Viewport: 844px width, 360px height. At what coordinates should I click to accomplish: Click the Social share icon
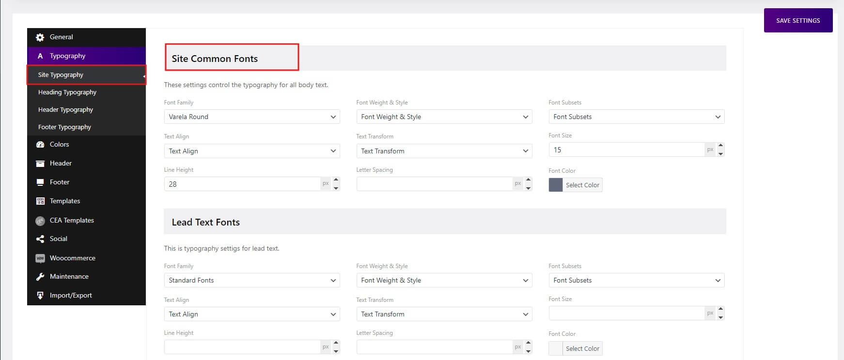[40, 239]
